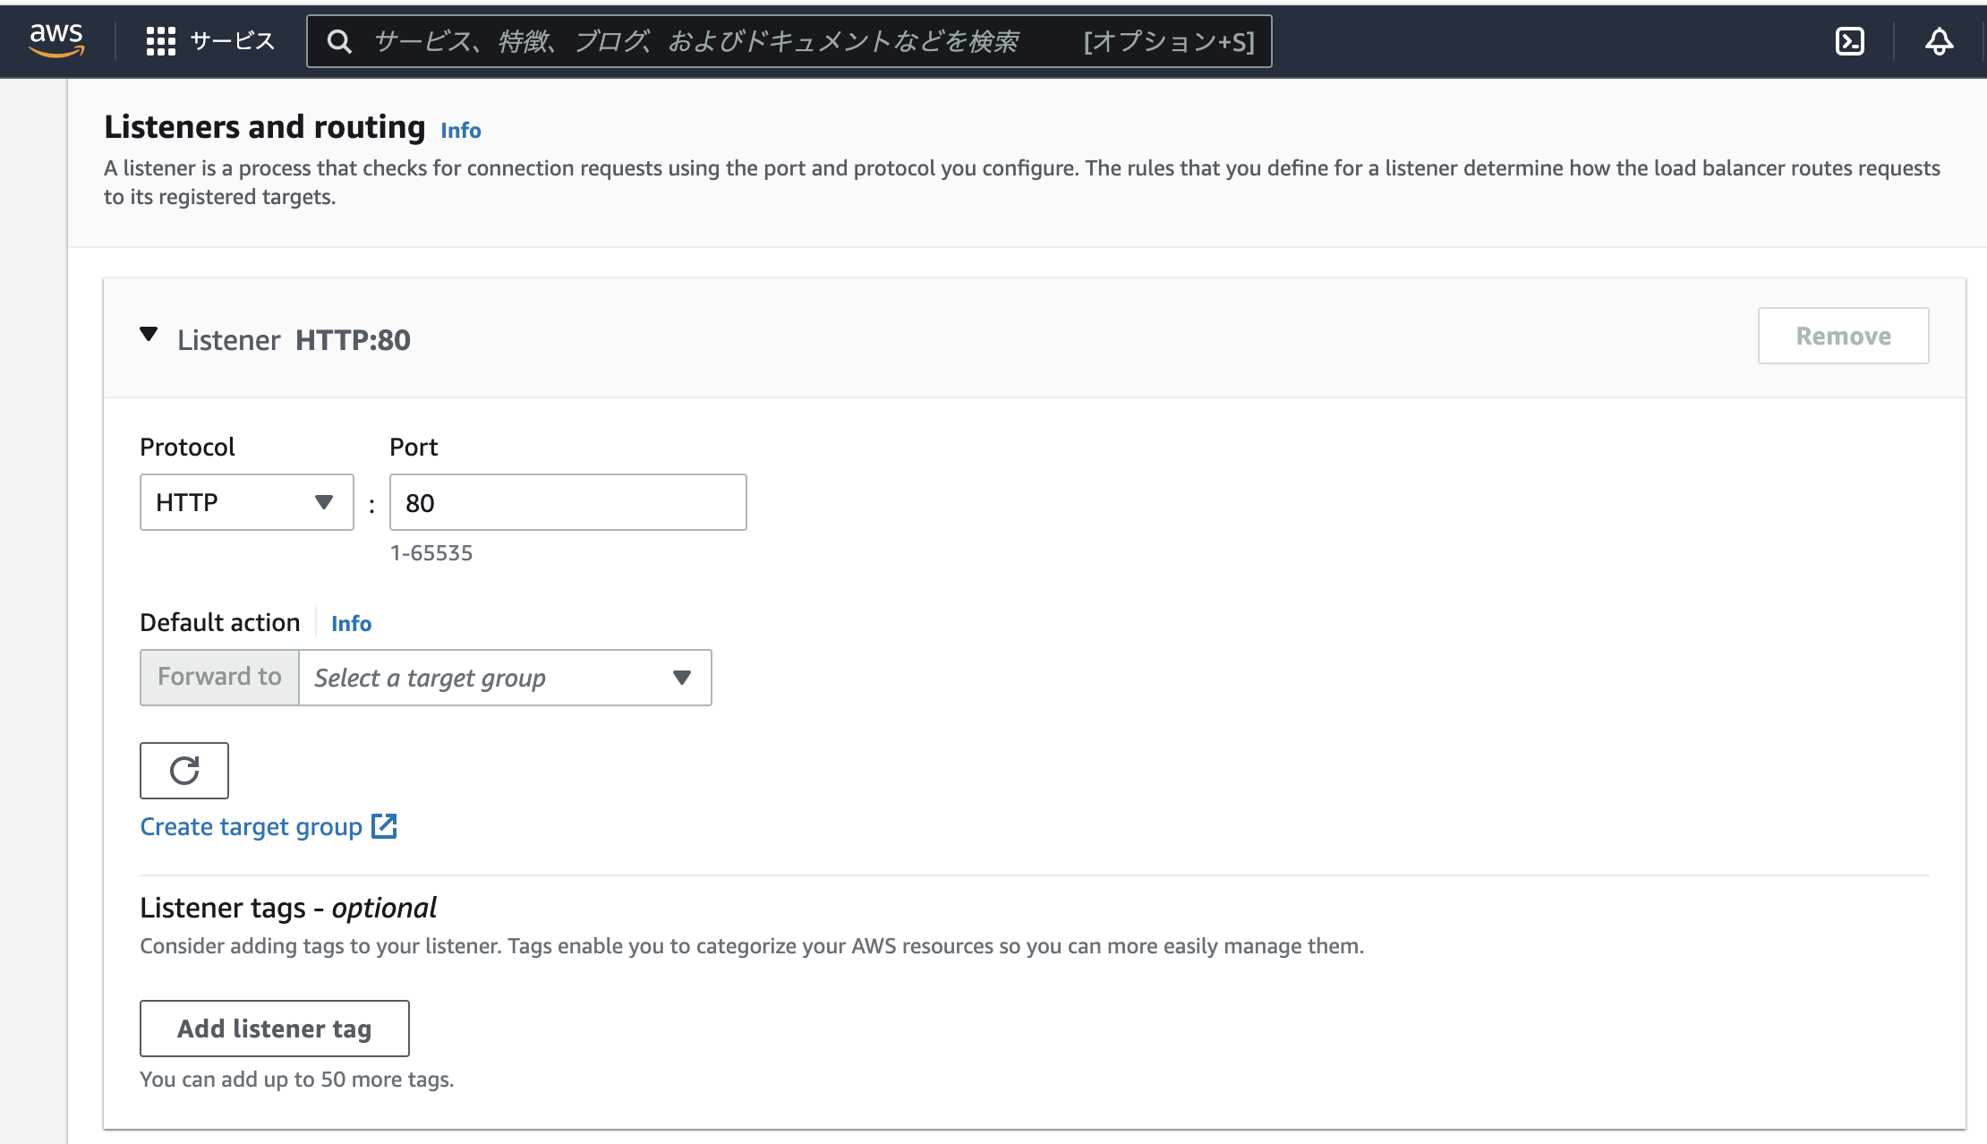The width and height of the screenshot is (1987, 1144).
Task: Collapse the Listener HTTP:80 section triangle
Action: pos(149,335)
